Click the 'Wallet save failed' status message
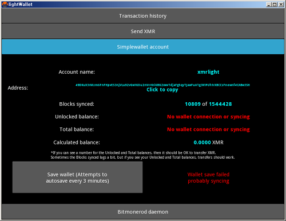Screen dimensions: 286x221 tap(208, 178)
